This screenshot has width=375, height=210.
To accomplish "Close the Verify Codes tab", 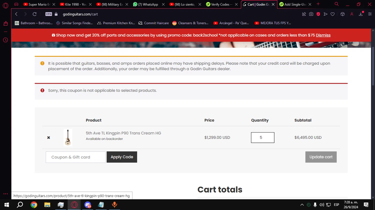I will pos(236,4).
